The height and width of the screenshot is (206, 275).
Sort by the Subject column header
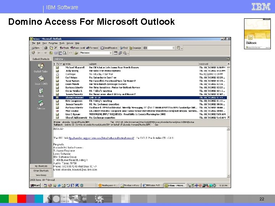click(x=144, y=64)
